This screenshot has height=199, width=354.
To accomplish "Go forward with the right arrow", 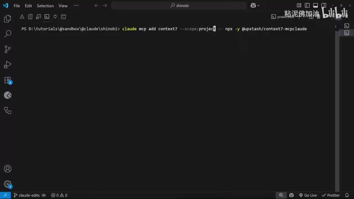I will (105, 6).
